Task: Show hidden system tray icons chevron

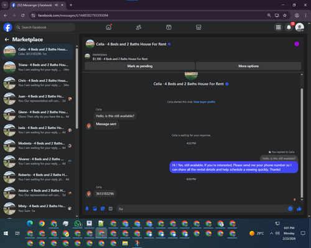Action: pos(271,233)
